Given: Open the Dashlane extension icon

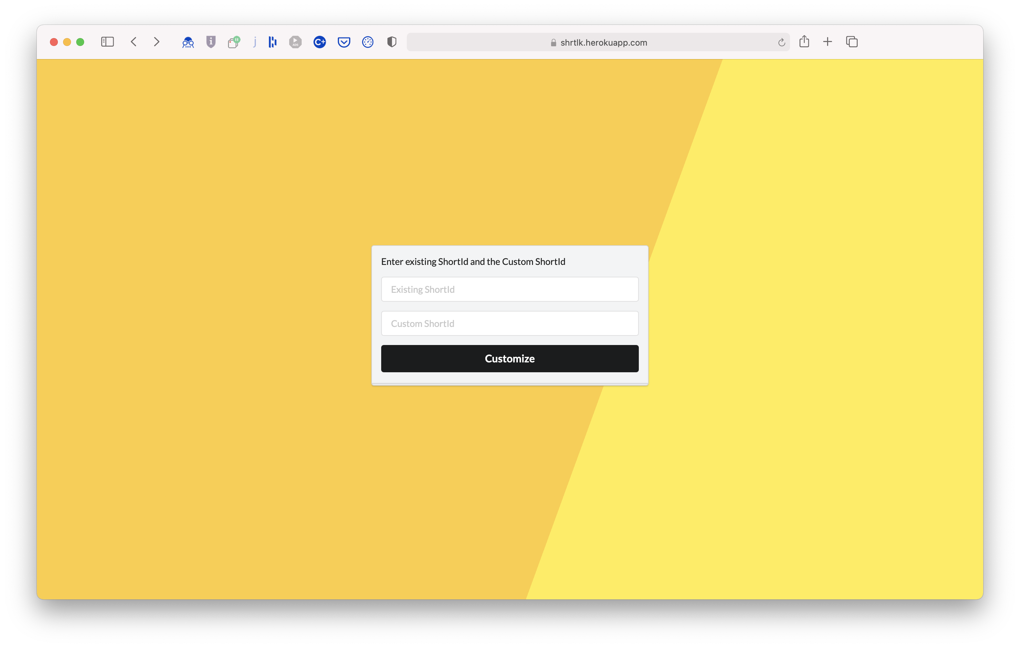Looking at the screenshot, I should [x=272, y=42].
